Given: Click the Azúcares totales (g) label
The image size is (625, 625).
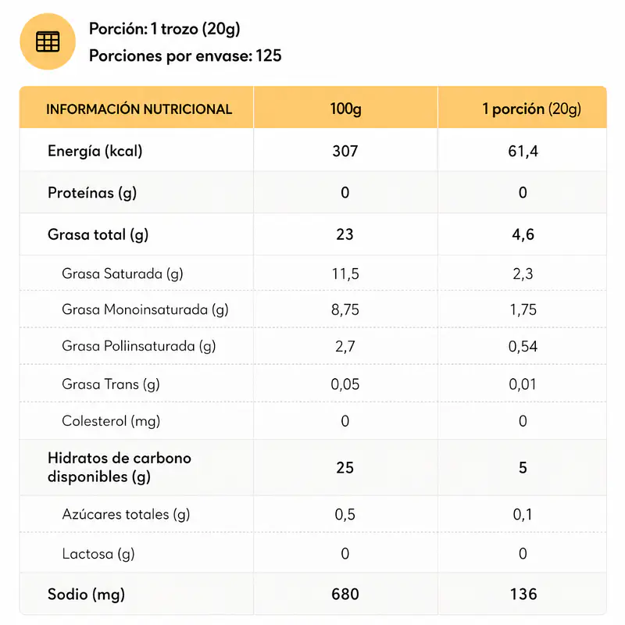Looking at the screenshot, I should 126,514.
